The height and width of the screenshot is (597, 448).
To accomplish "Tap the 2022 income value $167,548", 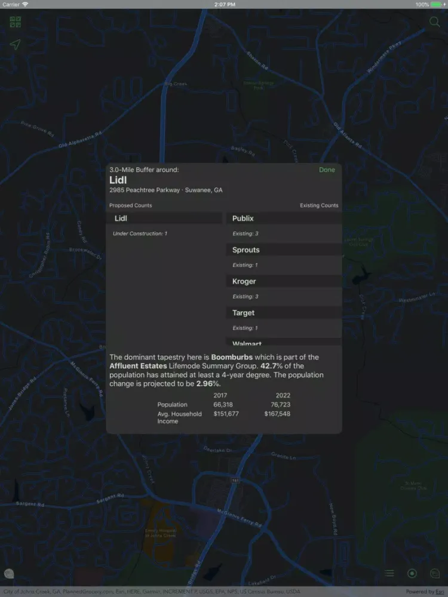I will coord(277,414).
